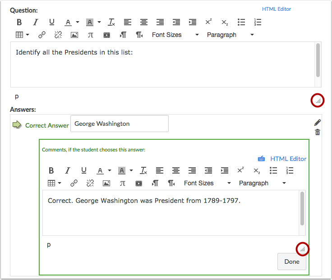The height and width of the screenshot is (280, 332).
Task: Switch question to HTML Editor
Action: point(277,9)
